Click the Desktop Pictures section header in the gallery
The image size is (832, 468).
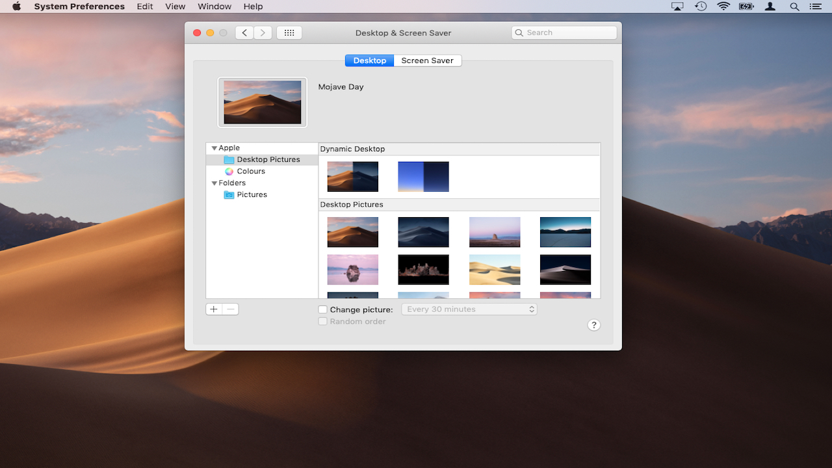(352, 205)
